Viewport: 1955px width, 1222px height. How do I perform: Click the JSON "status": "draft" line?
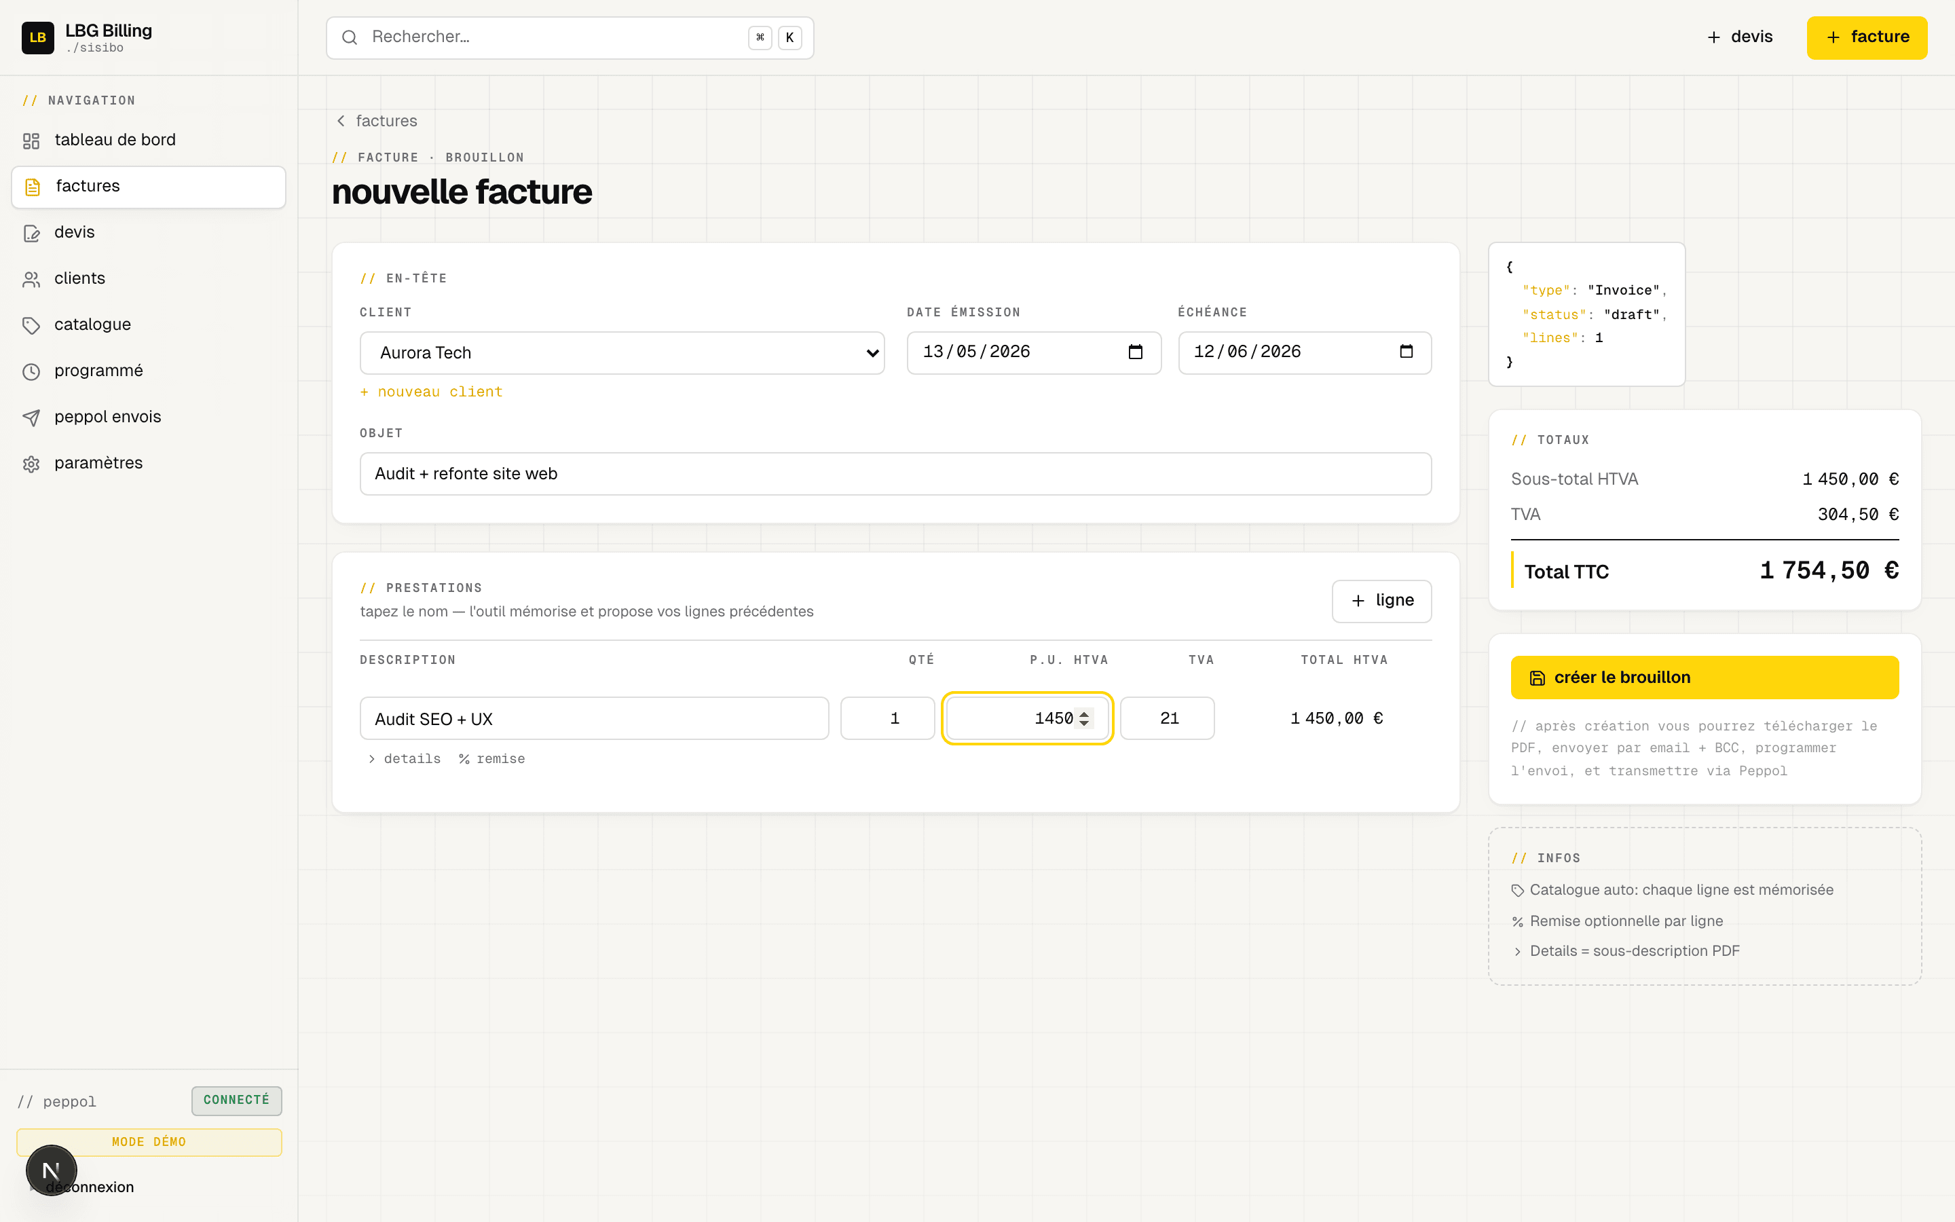pos(1594,314)
